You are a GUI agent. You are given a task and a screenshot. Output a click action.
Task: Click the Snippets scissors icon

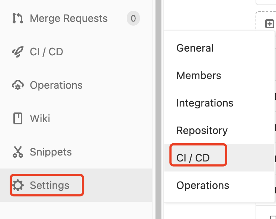(x=17, y=152)
